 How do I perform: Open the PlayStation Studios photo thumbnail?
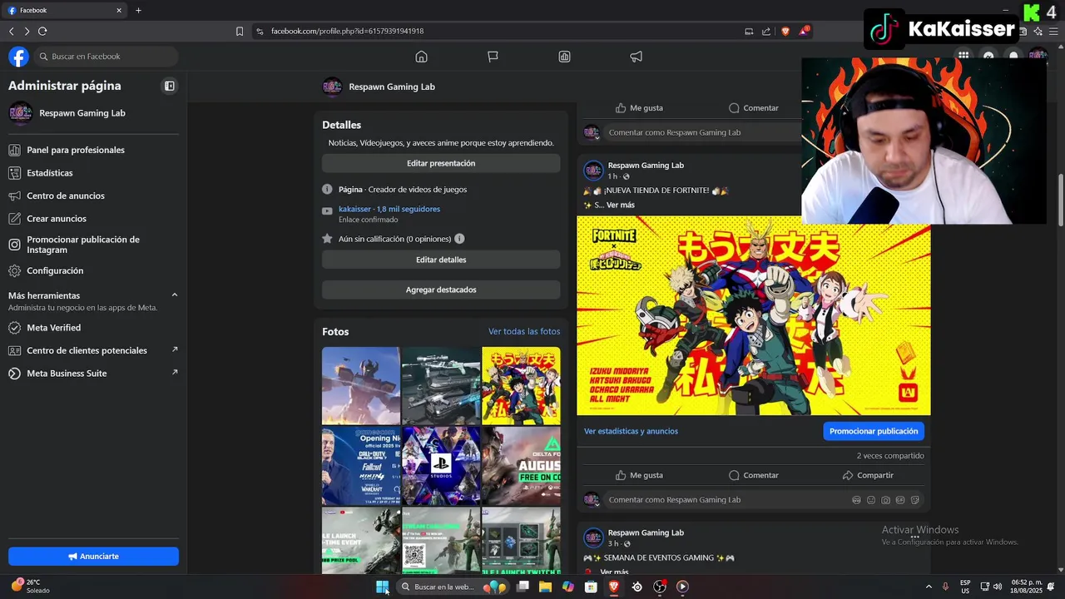(x=441, y=466)
